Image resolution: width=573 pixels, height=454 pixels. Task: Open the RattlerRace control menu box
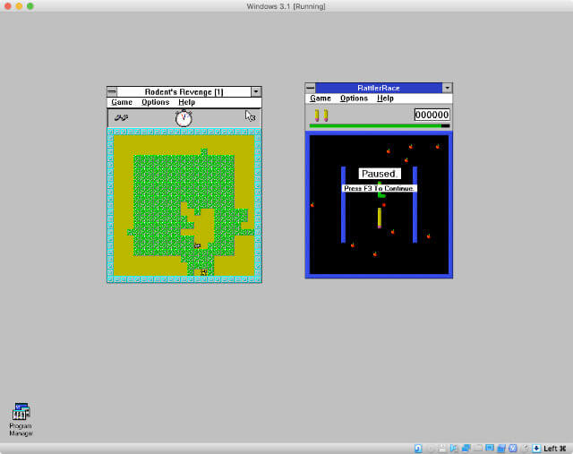(x=310, y=88)
